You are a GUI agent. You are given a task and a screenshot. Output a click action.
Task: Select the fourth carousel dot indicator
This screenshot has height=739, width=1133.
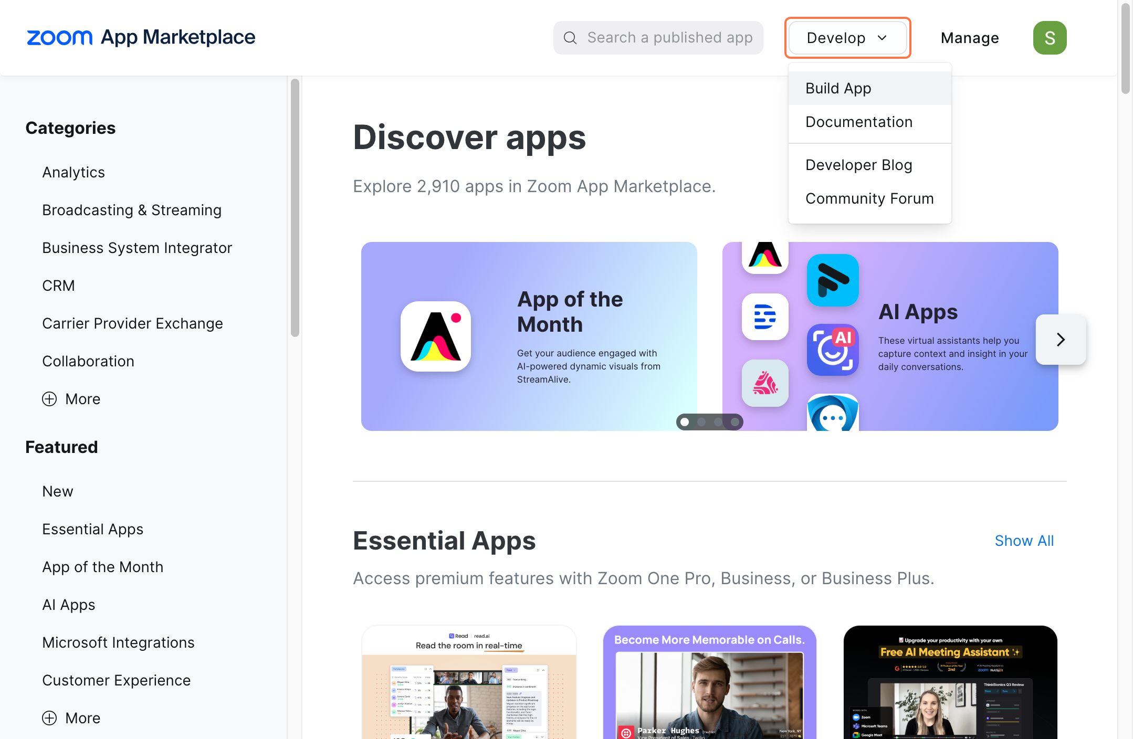(x=735, y=422)
